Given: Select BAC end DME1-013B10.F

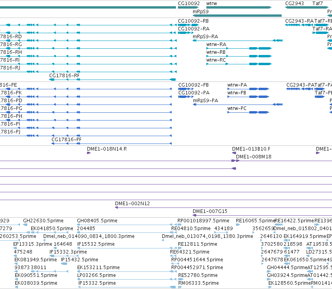Looking at the screenshot, I should [x=251, y=149].
